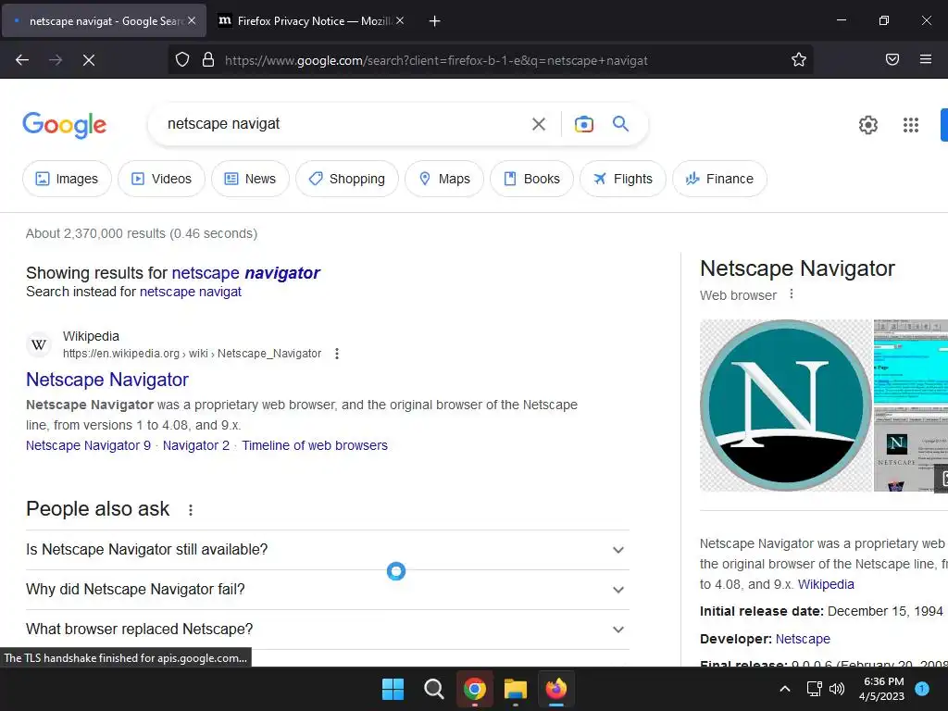Switch to the Firefox Privacy Notice tab
948x711 pixels.
pos(311,21)
